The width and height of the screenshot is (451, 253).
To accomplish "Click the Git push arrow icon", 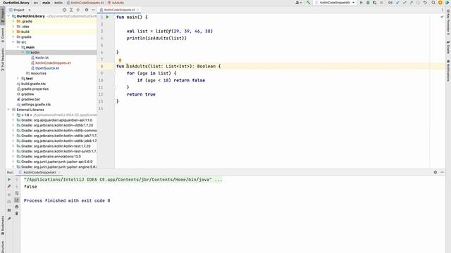I will click(412, 3).
